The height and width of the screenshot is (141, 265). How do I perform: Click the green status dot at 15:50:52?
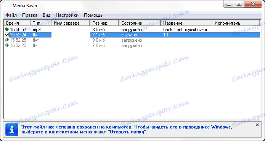tap(7, 30)
